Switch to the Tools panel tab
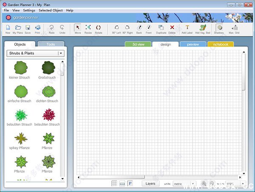The width and height of the screenshot is (255, 192). 51,44
